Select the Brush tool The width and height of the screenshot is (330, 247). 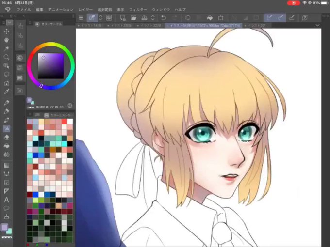[6, 120]
